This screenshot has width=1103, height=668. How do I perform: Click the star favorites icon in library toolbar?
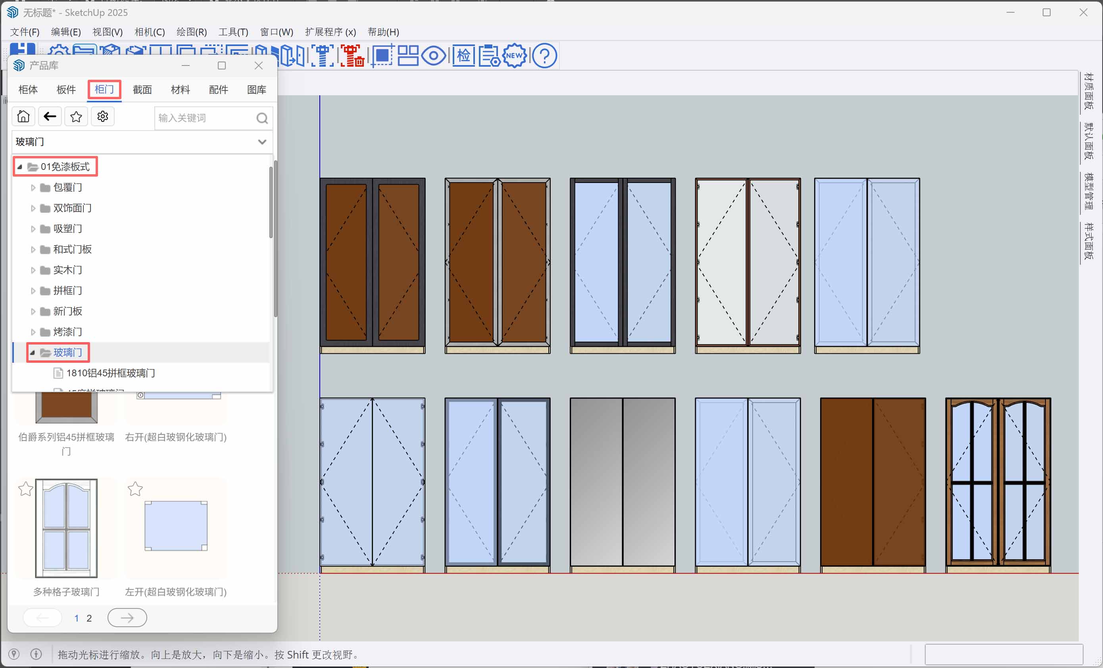(76, 117)
